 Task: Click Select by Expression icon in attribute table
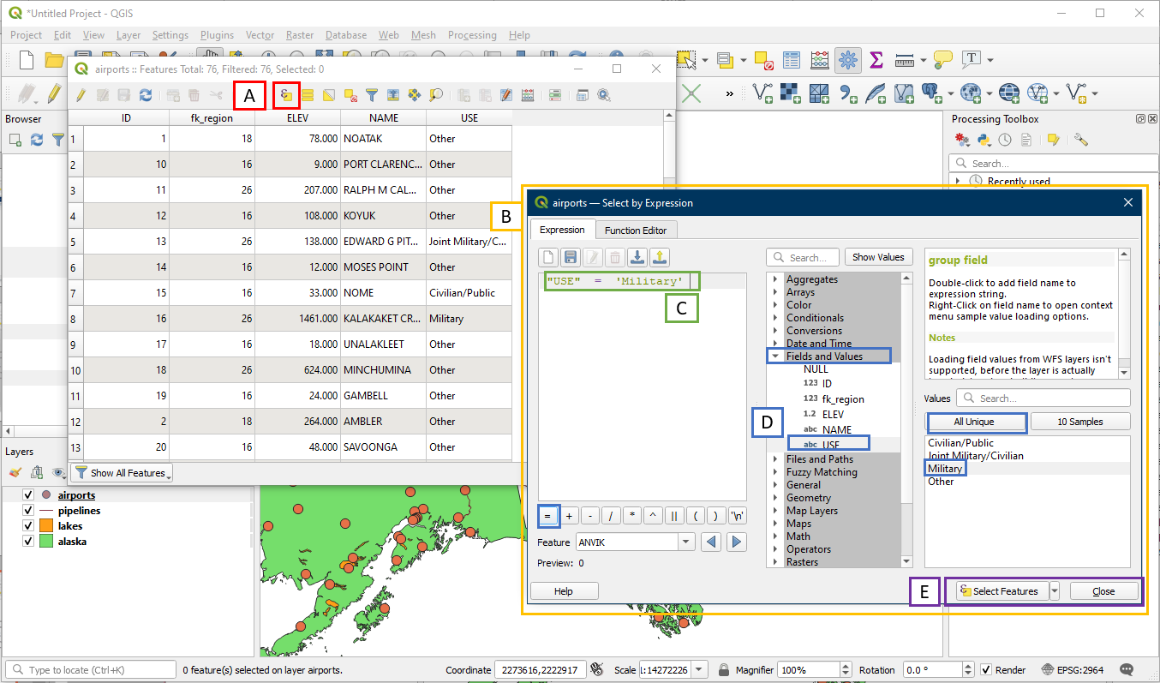(x=287, y=95)
